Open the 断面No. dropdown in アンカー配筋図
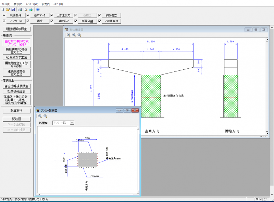274x202 pixels. (72, 123)
